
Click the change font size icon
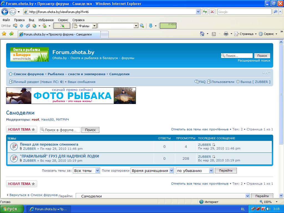click(266, 73)
